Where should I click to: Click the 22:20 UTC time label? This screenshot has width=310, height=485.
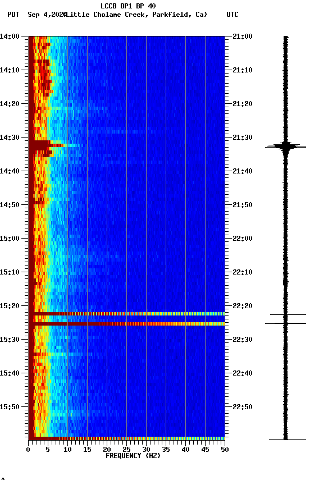click(243, 306)
